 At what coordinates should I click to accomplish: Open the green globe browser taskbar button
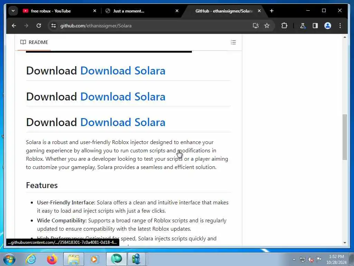[x=116, y=259]
